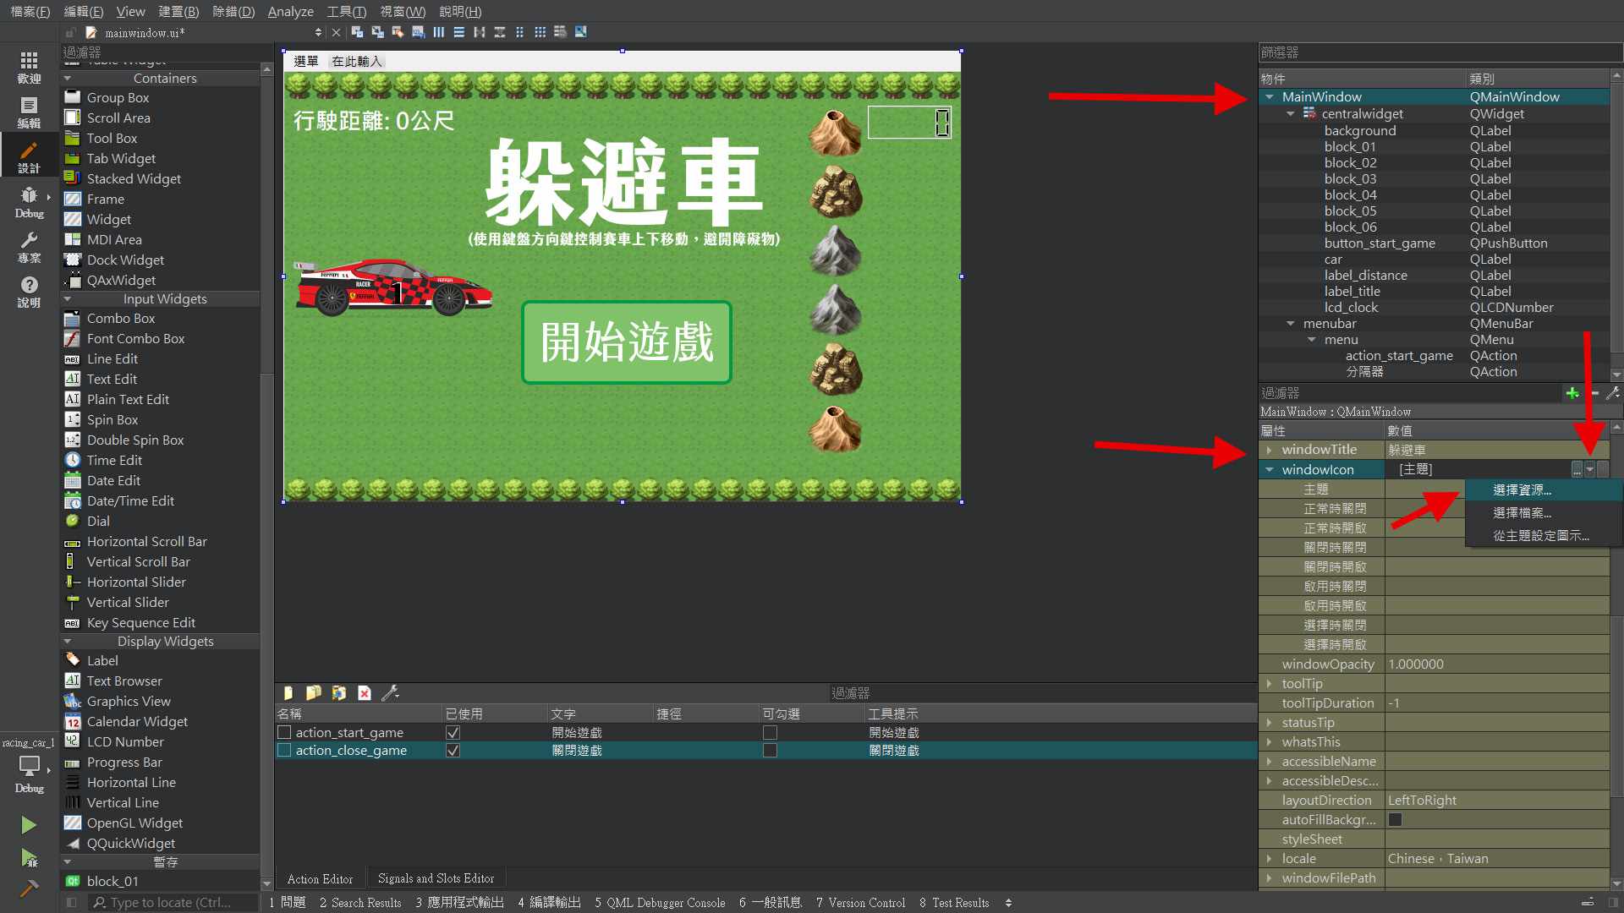Switch to Signals and Slots Editor tab
The image size is (1624, 913).
[x=436, y=879]
